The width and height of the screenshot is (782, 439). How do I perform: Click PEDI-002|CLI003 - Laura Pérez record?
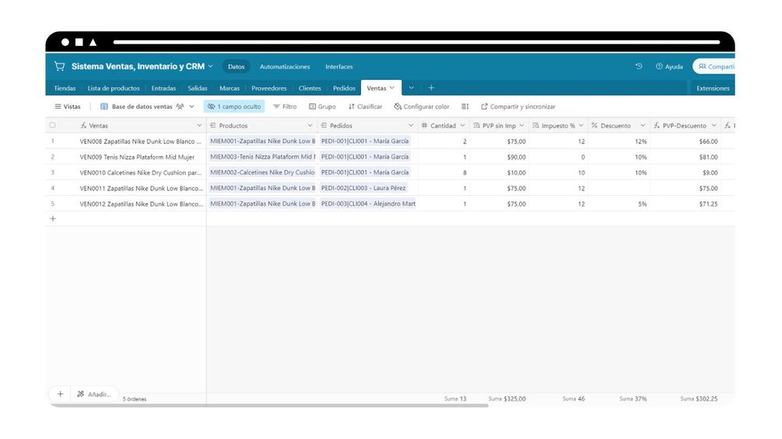coord(363,188)
